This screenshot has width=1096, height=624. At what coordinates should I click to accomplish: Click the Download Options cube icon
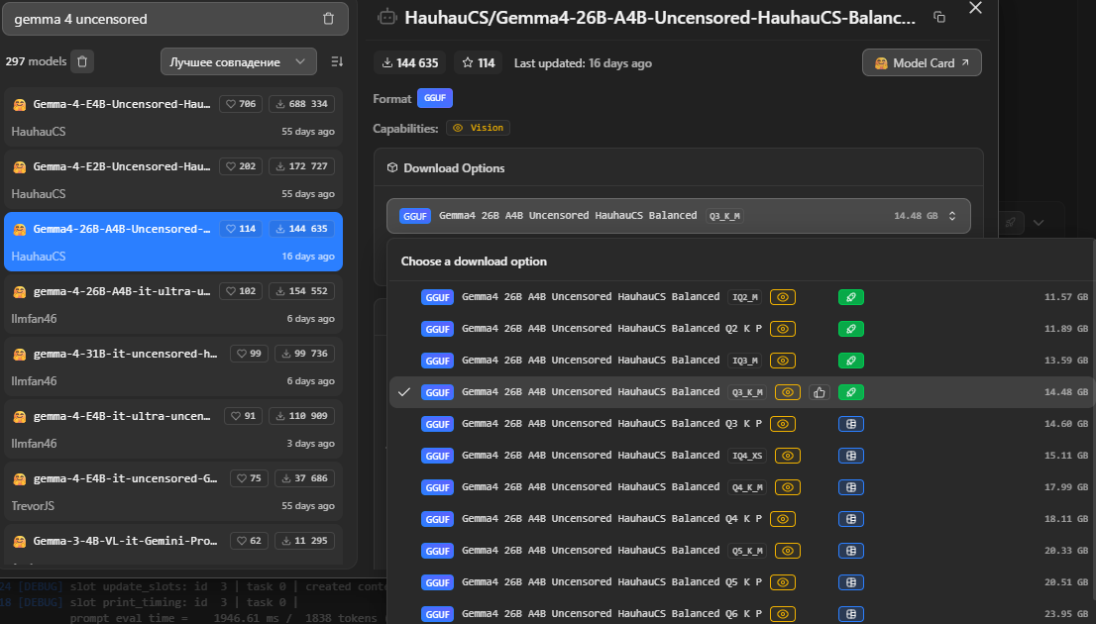click(392, 167)
